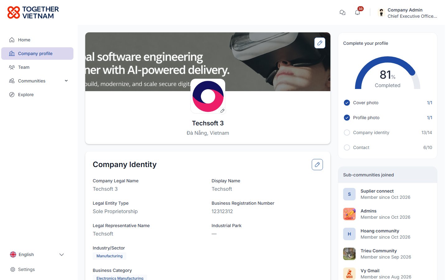
Task: Open the chat messages icon
Action: point(343,12)
